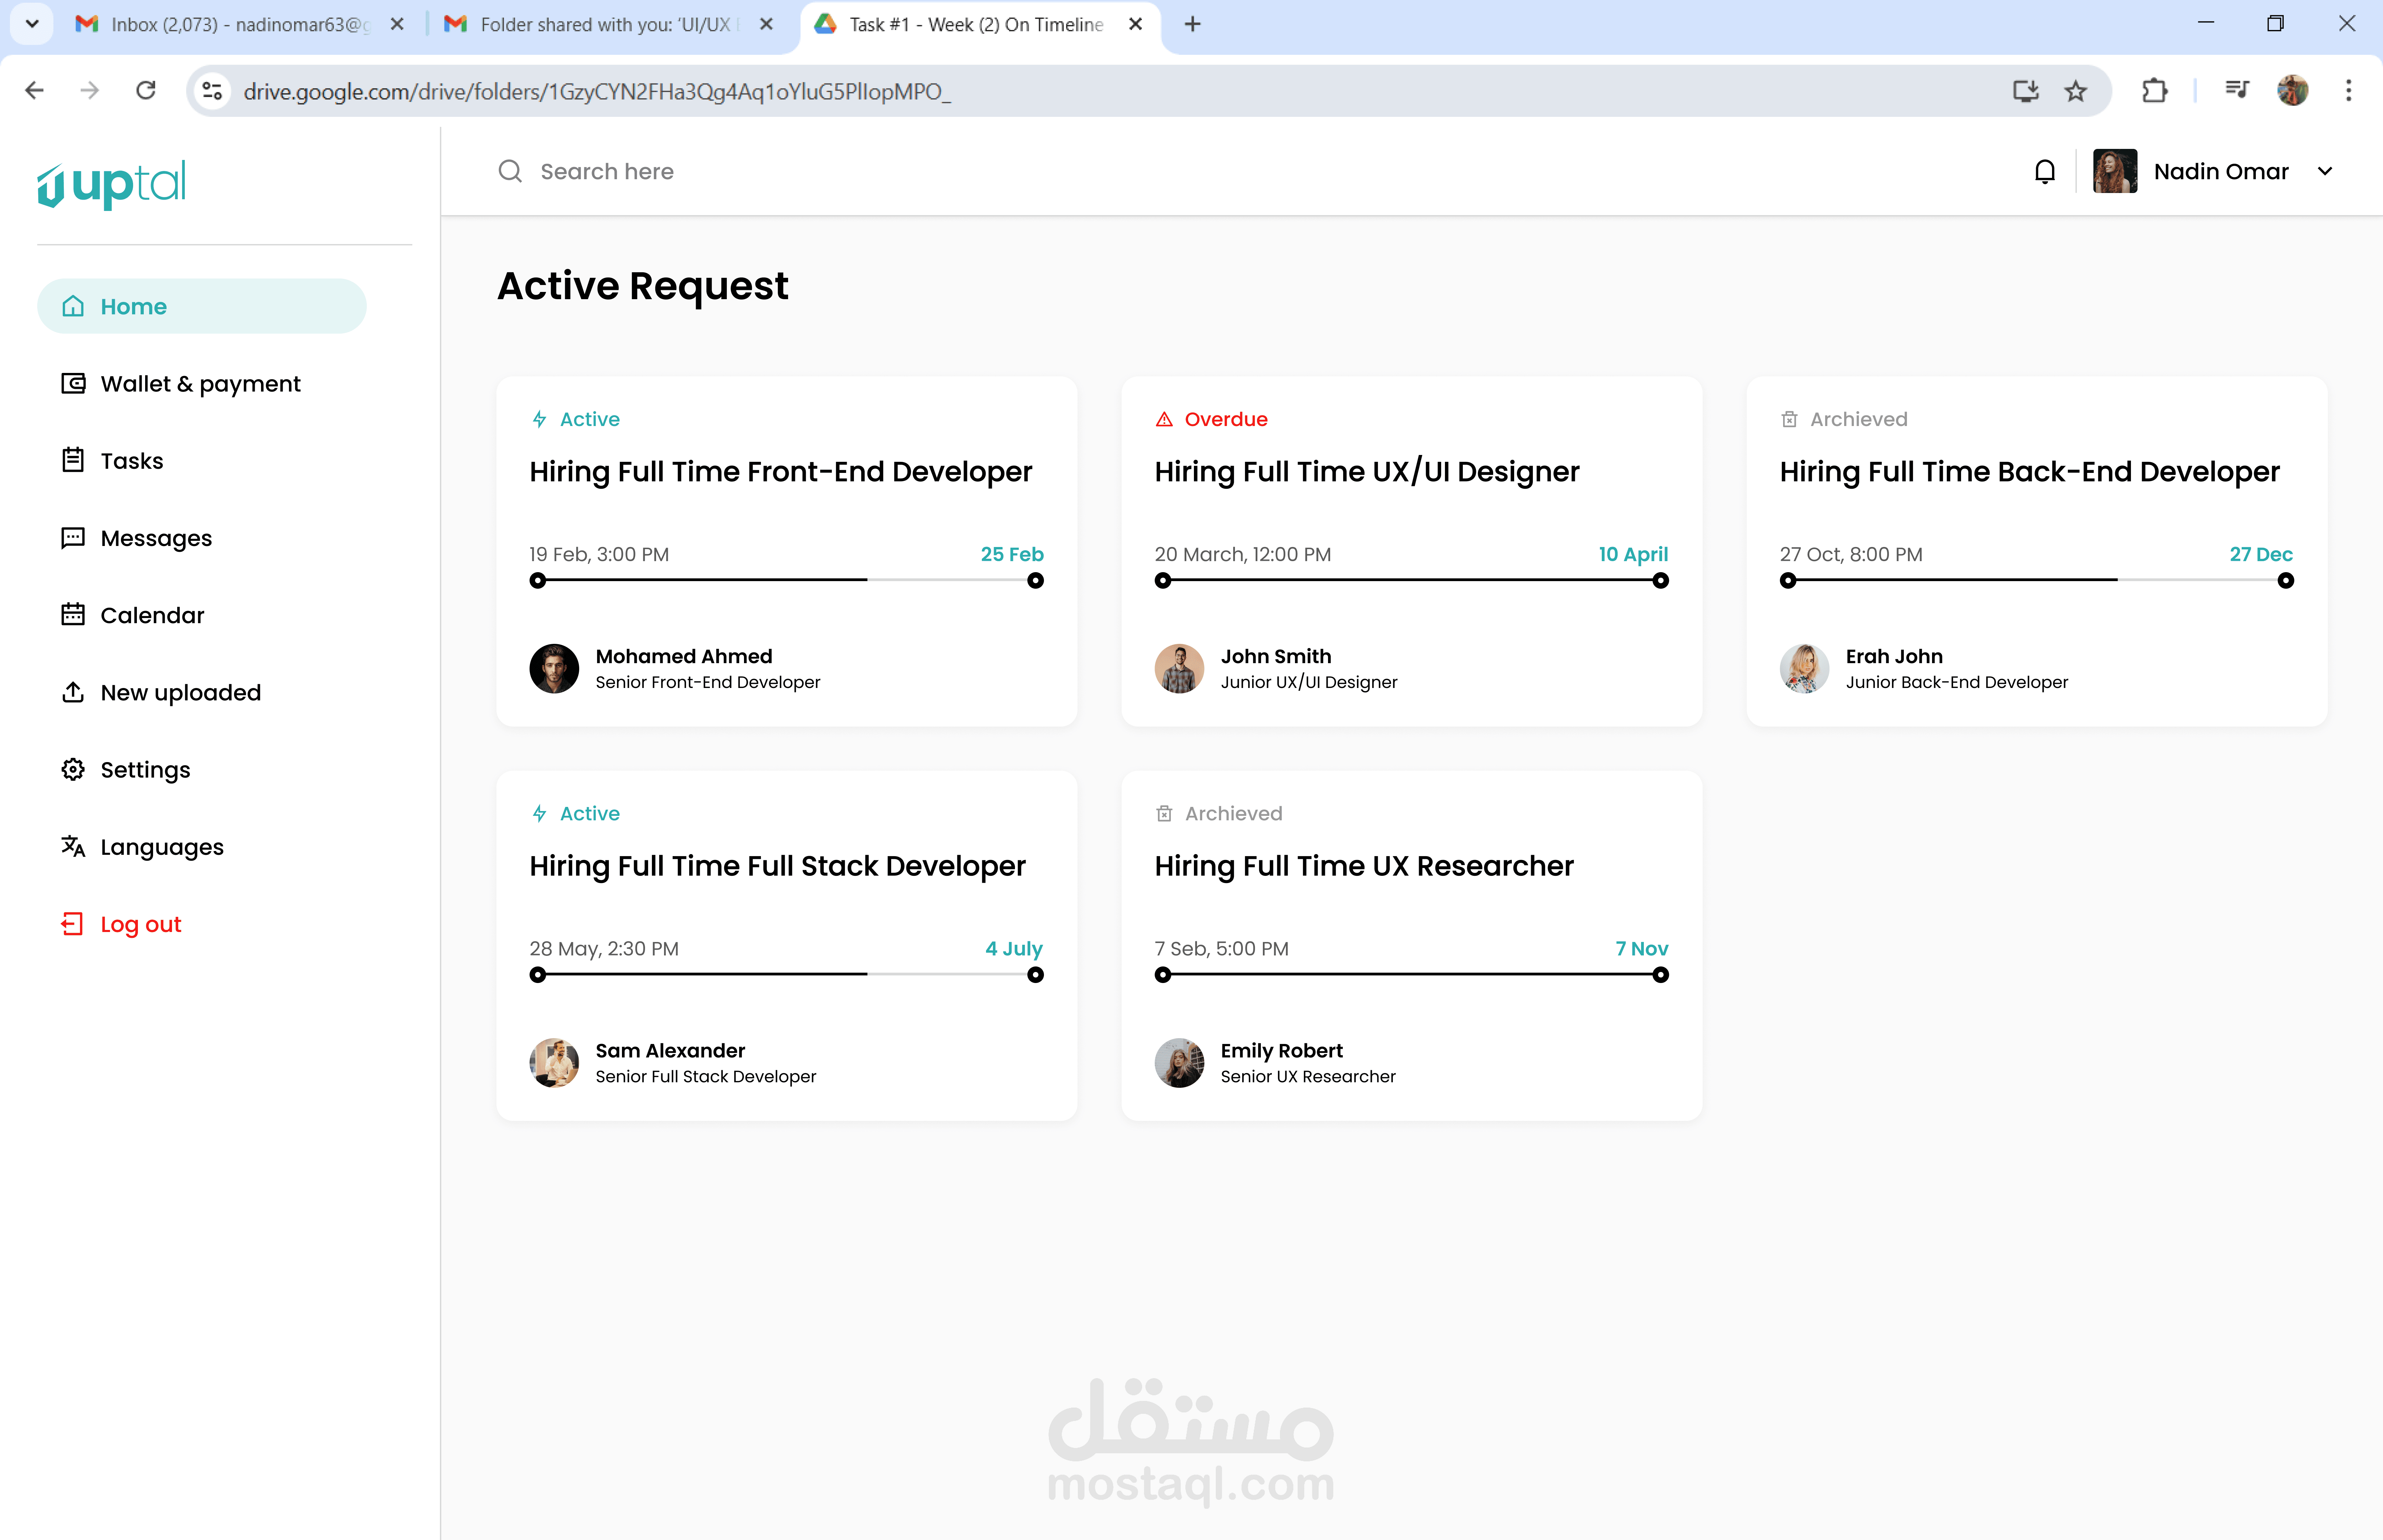Image resolution: width=2383 pixels, height=1540 pixels.
Task: Click end marker of UX Researcher timeline
Action: (1661, 975)
